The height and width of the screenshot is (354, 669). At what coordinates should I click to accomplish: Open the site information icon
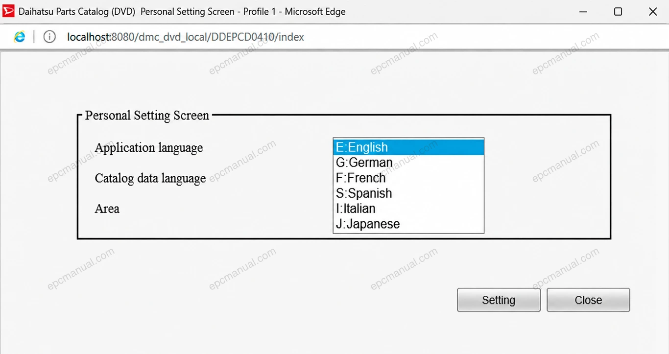click(49, 37)
